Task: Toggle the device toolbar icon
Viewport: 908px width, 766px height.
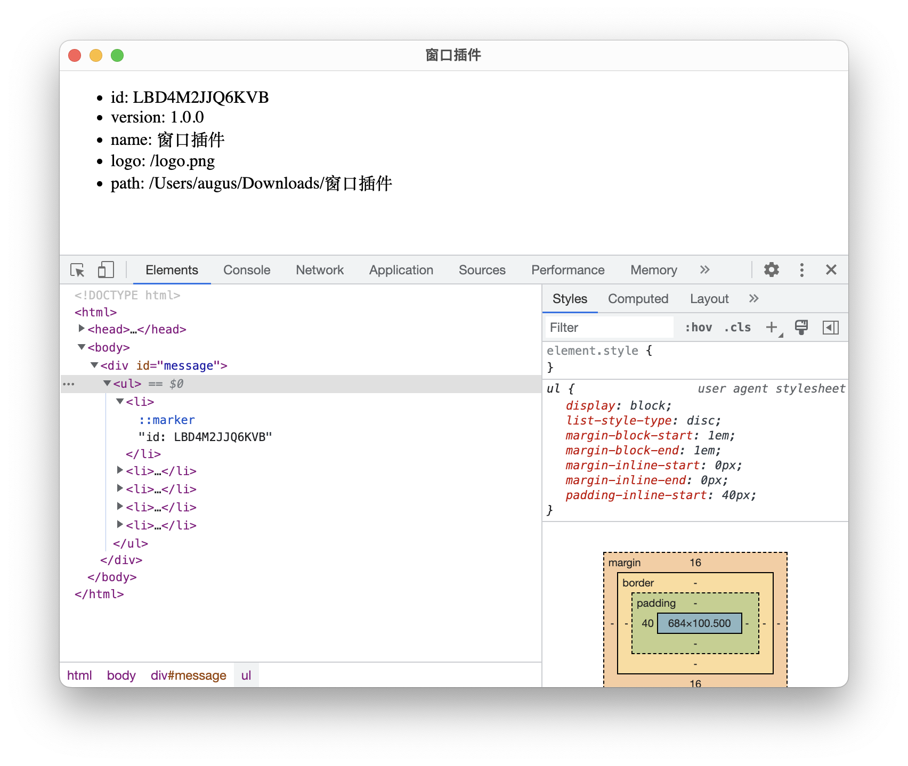Action: (106, 270)
